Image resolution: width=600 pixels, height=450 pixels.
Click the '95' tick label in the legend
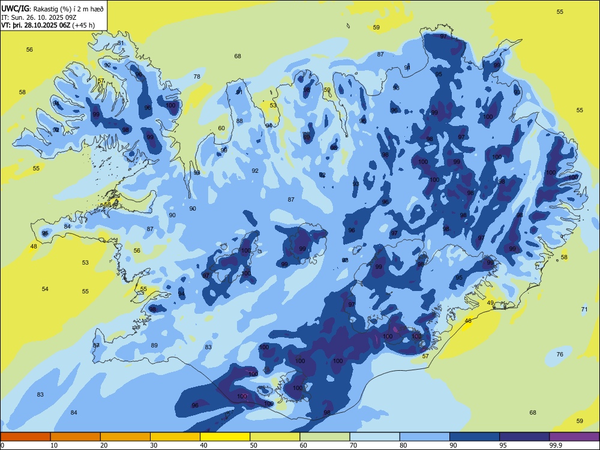503,445
